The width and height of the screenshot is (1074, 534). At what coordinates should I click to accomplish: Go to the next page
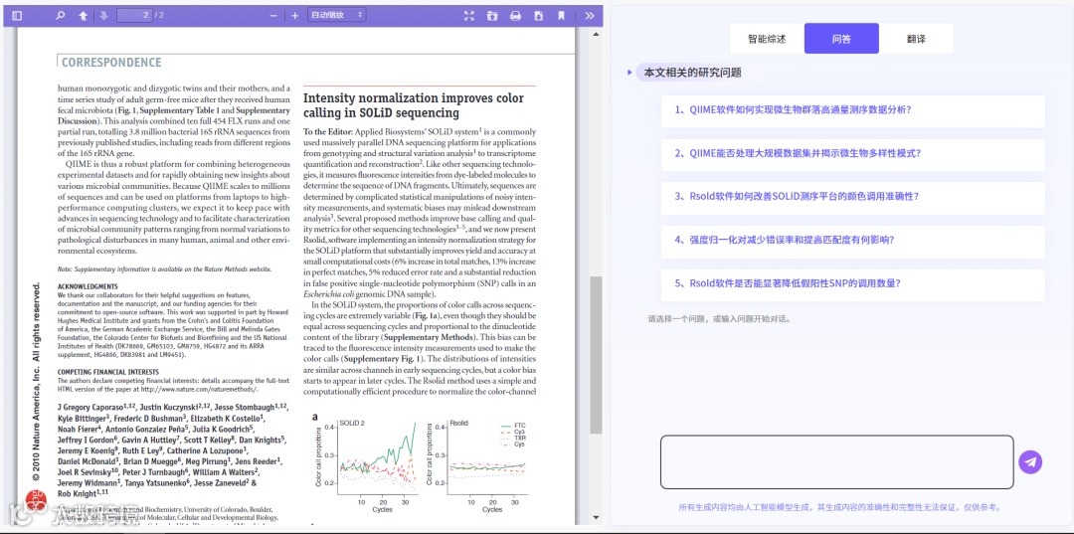[104, 16]
